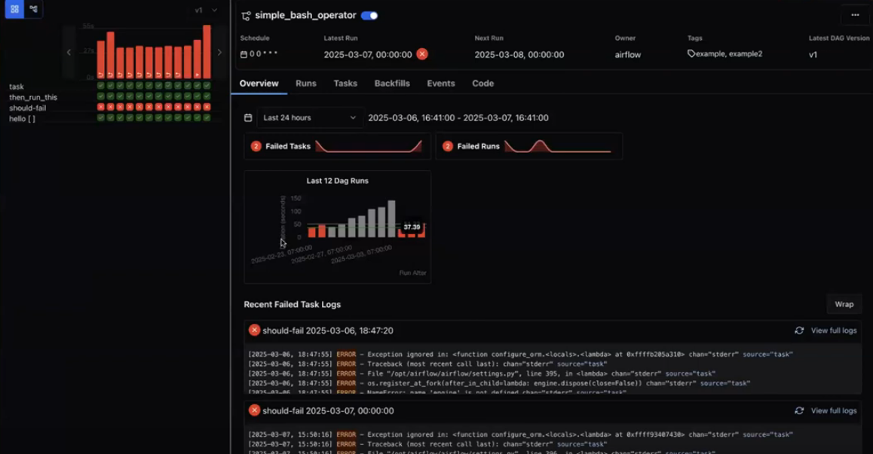This screenshot has height=454, width=873.
Task: Open View full logs for 2025-03-07 failure
Action: 833,411
